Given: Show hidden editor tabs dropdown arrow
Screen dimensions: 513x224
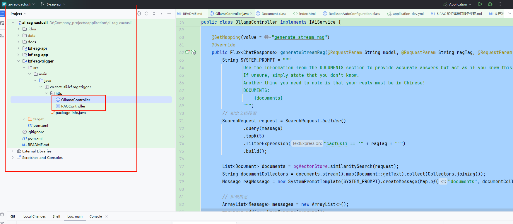Looking at the screenshot, I should pos(510,13).
